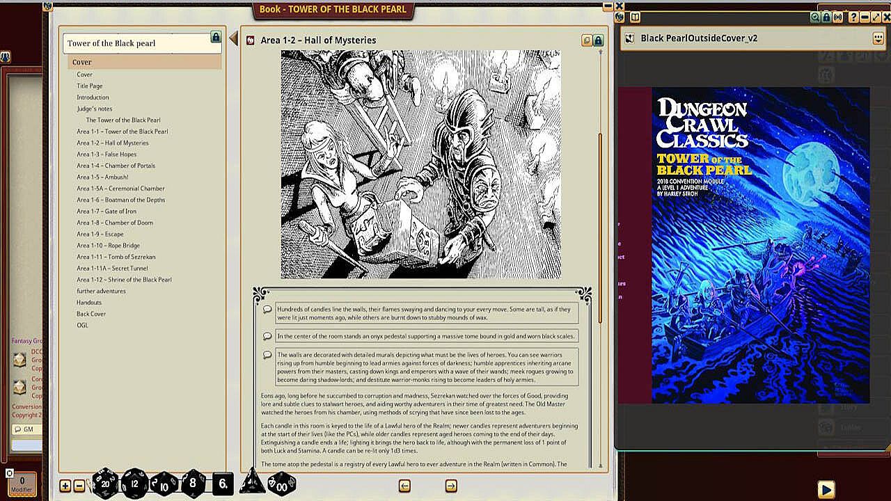This screenshot has width=891, height=501.
Task: Open the Back Cover entry
Action: (x=91, y=314)
